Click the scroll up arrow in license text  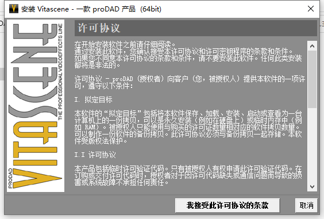[312, 46]
